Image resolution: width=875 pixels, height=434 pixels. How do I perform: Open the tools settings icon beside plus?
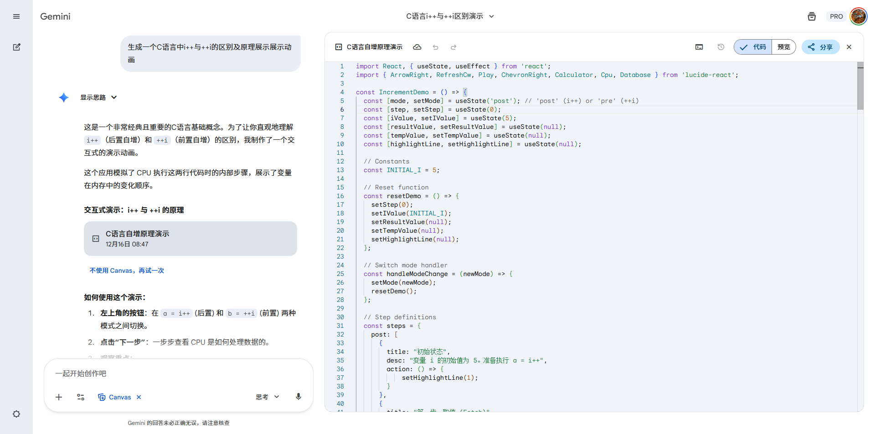click(x=80, y=397)
